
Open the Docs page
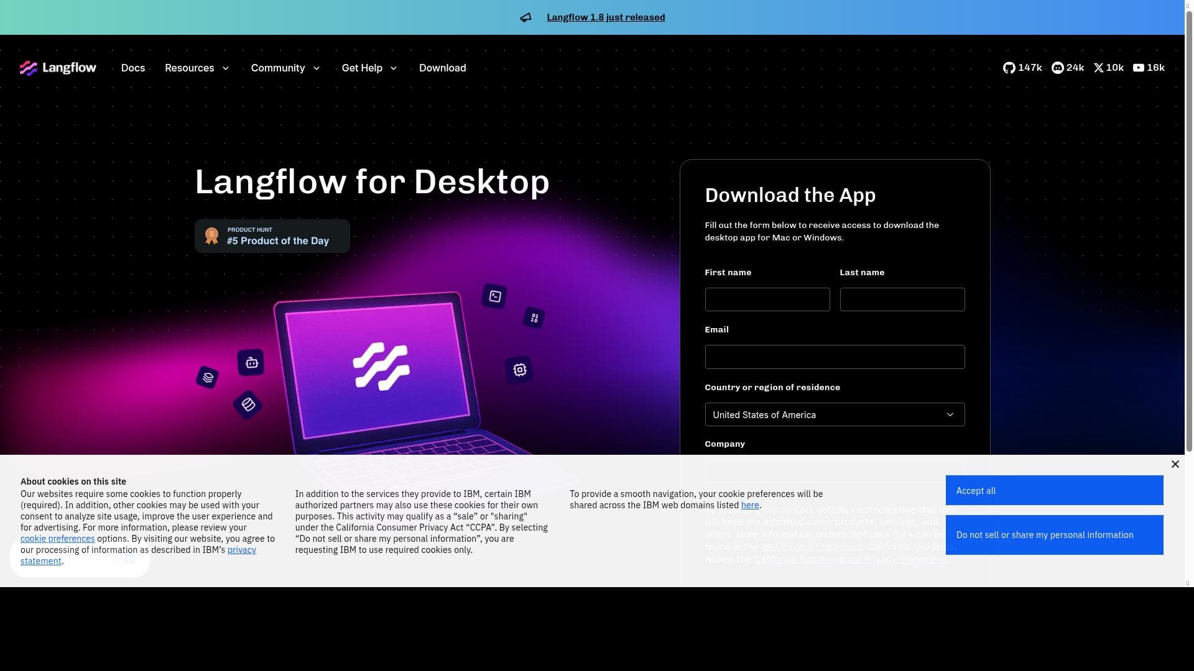[133, 68]
